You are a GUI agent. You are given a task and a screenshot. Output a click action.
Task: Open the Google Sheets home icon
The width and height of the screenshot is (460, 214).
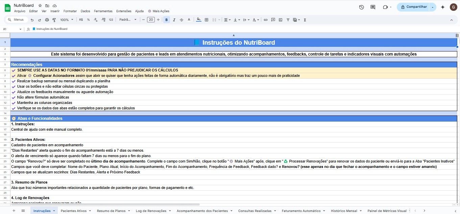pos(7,8)
